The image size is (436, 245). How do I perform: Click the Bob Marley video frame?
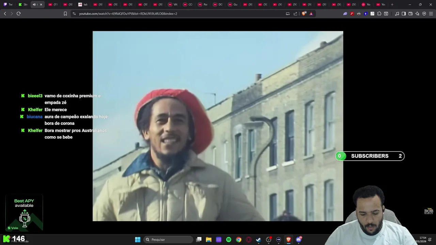(218, 126)
